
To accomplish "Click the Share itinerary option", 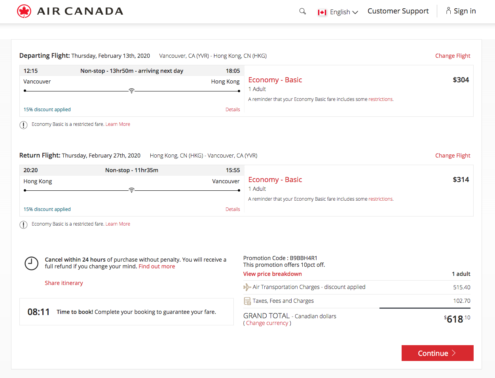I will click(x=64, y=283).
